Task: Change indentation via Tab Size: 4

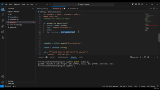Action: 123,86
